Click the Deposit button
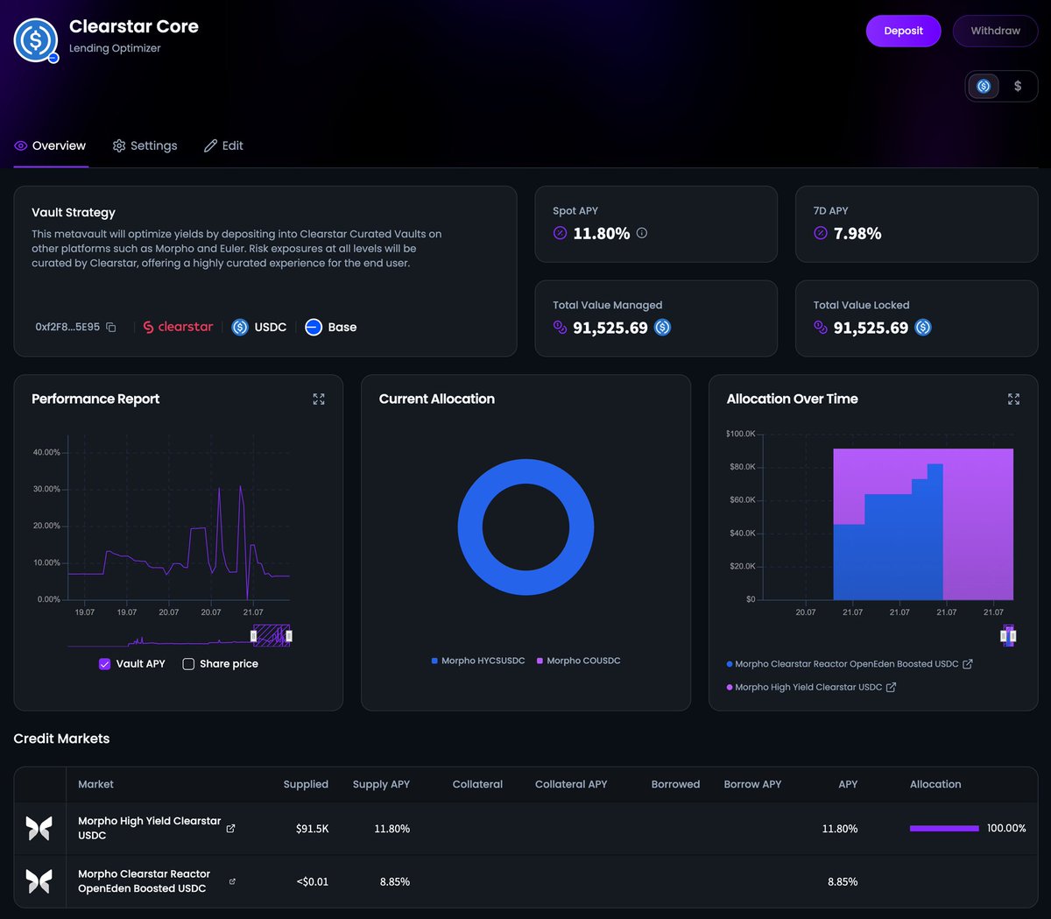 tap(903, 31)
